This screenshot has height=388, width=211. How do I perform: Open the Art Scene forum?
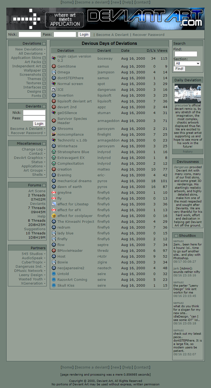[37, 191]
